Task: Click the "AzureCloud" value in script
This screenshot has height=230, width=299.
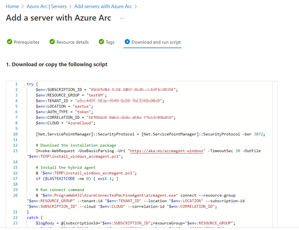Action: 85,123
